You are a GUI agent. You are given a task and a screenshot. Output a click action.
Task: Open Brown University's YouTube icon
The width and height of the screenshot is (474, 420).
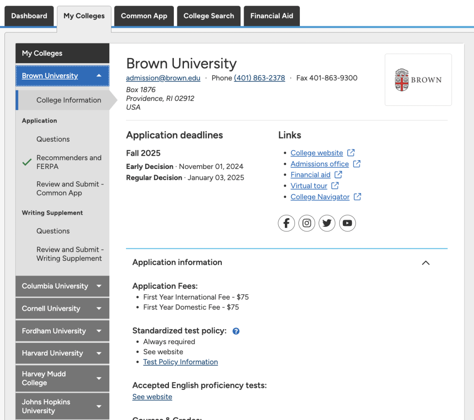coord(347,223)
